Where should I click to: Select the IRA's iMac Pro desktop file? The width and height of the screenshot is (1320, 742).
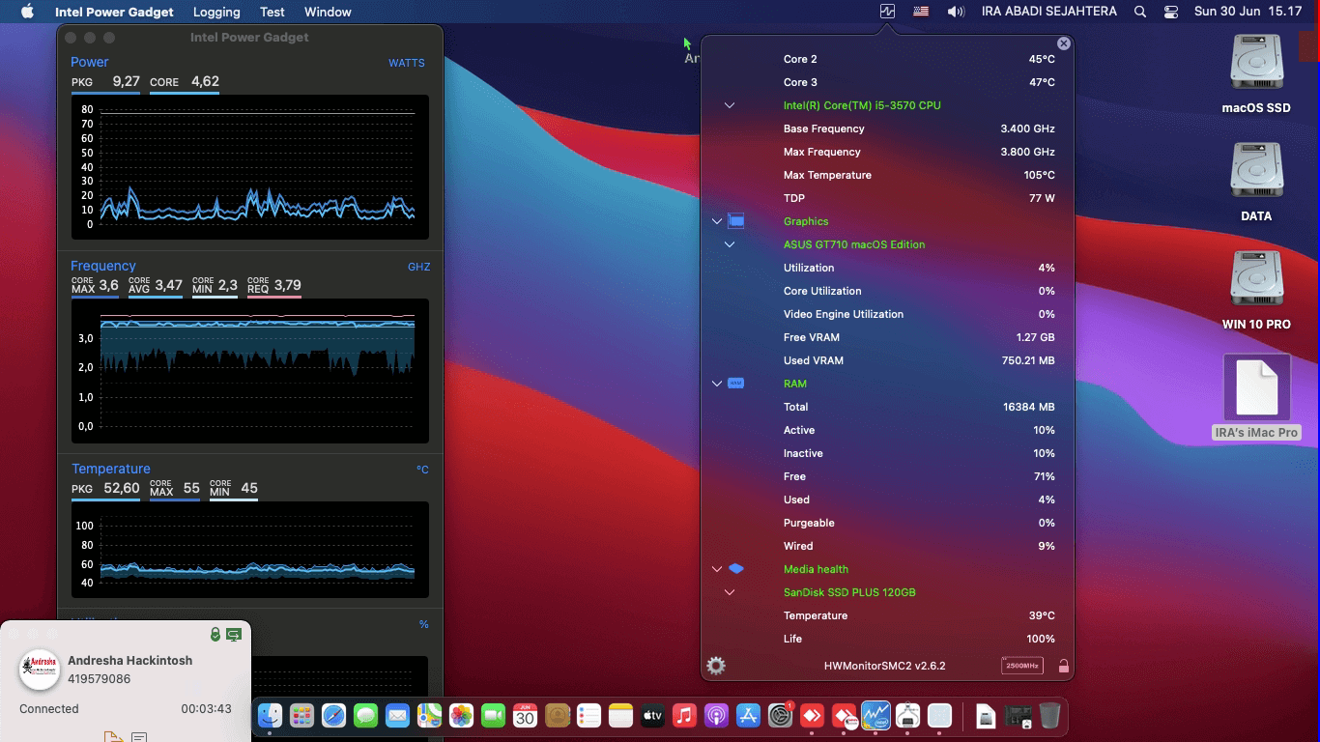(1256, 397)
